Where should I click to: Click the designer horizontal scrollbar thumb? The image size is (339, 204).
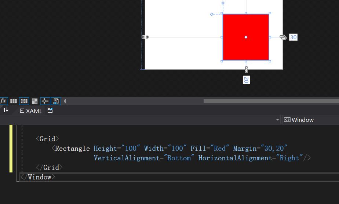tap(271, 101)
